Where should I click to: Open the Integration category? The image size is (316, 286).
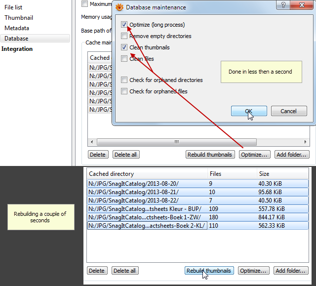pos(17,49)
